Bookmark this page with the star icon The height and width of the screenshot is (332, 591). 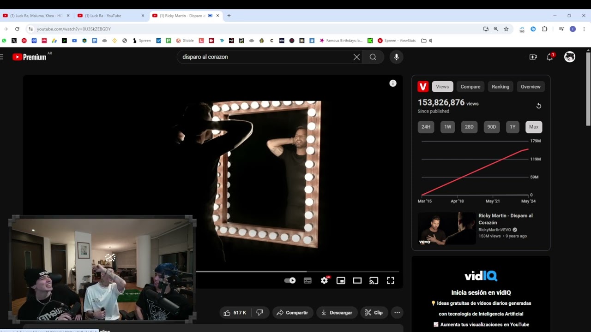point(506,29)
